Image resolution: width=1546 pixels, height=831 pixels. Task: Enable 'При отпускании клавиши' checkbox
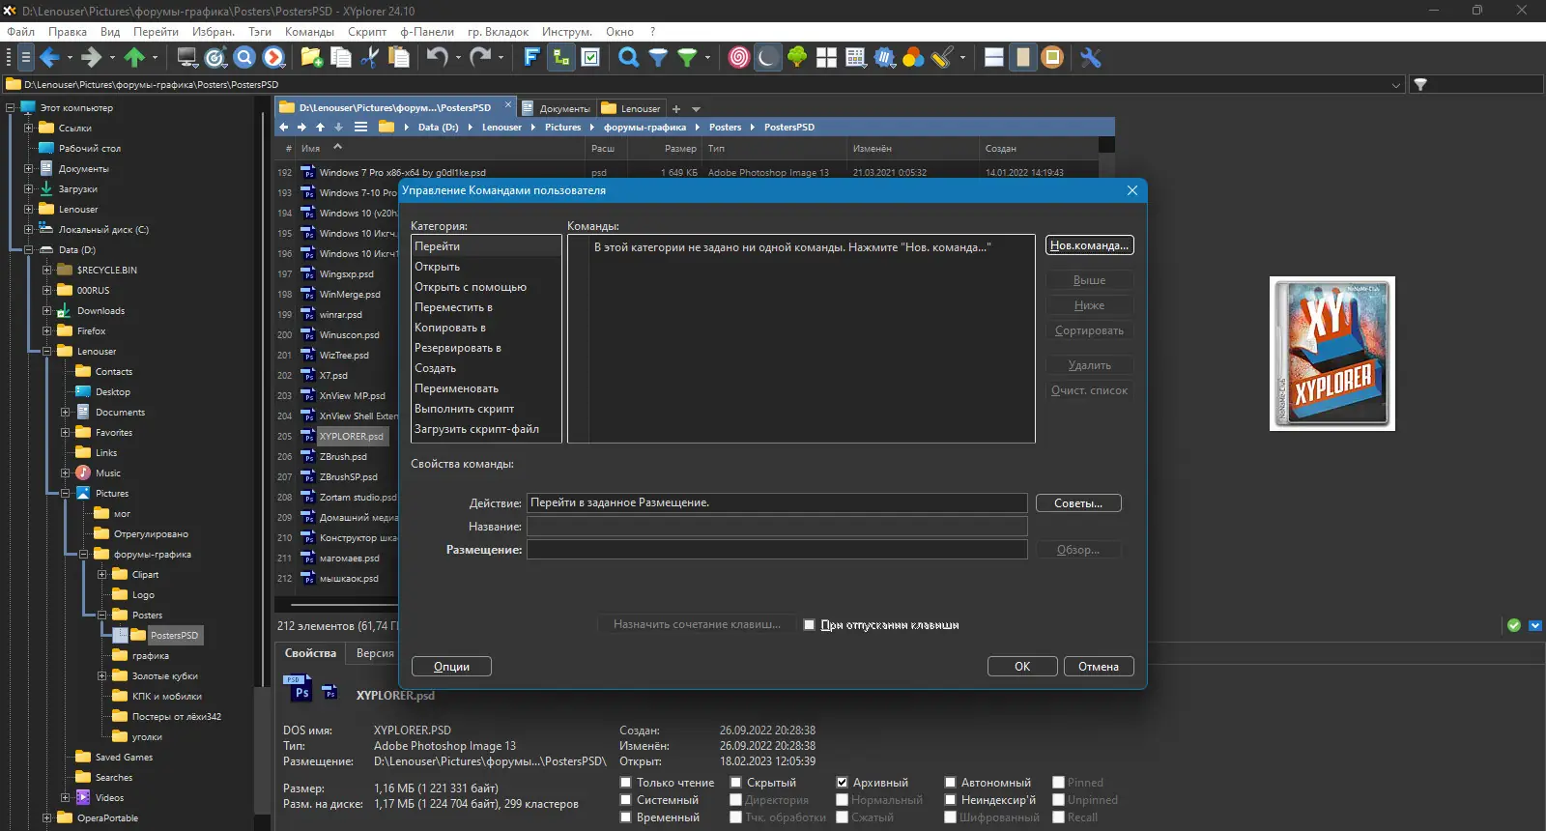click(x=810, y=625)
